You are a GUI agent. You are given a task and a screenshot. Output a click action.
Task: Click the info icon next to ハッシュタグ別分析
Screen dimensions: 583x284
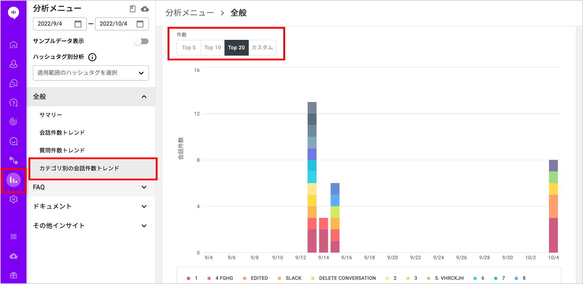(x=92, y=57)
